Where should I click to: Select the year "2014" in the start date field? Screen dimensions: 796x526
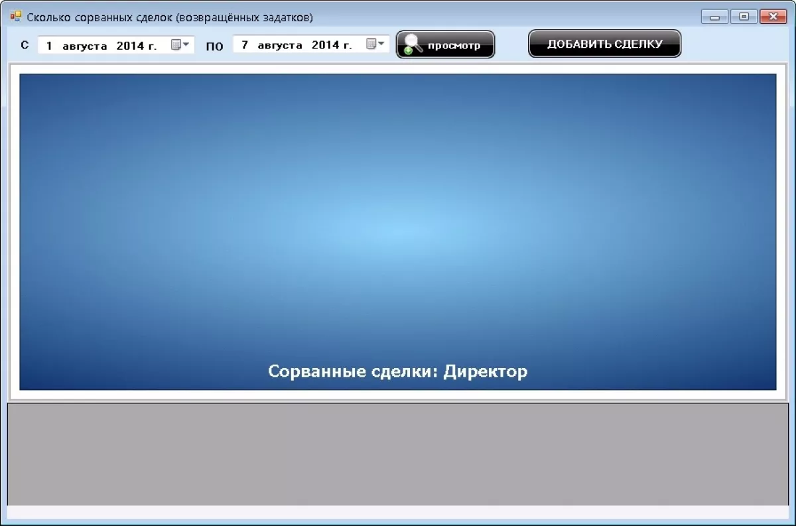[130, 46]
